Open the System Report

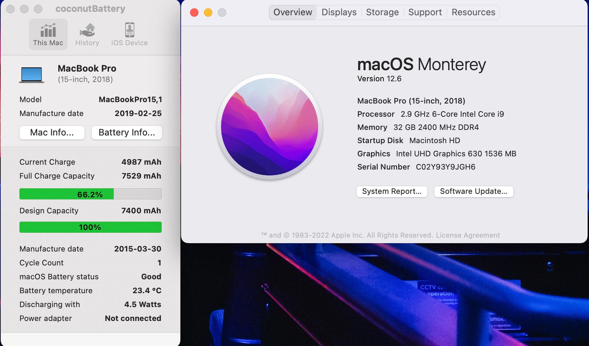pos(391,191)
